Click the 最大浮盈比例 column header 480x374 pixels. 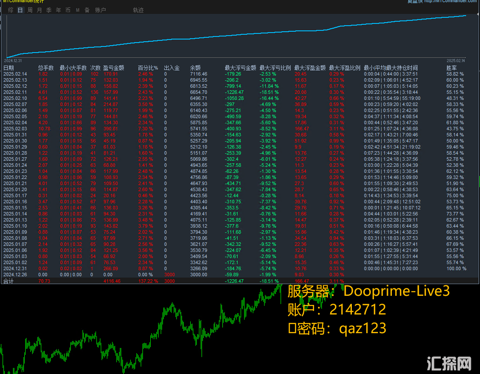click(345, 68)
